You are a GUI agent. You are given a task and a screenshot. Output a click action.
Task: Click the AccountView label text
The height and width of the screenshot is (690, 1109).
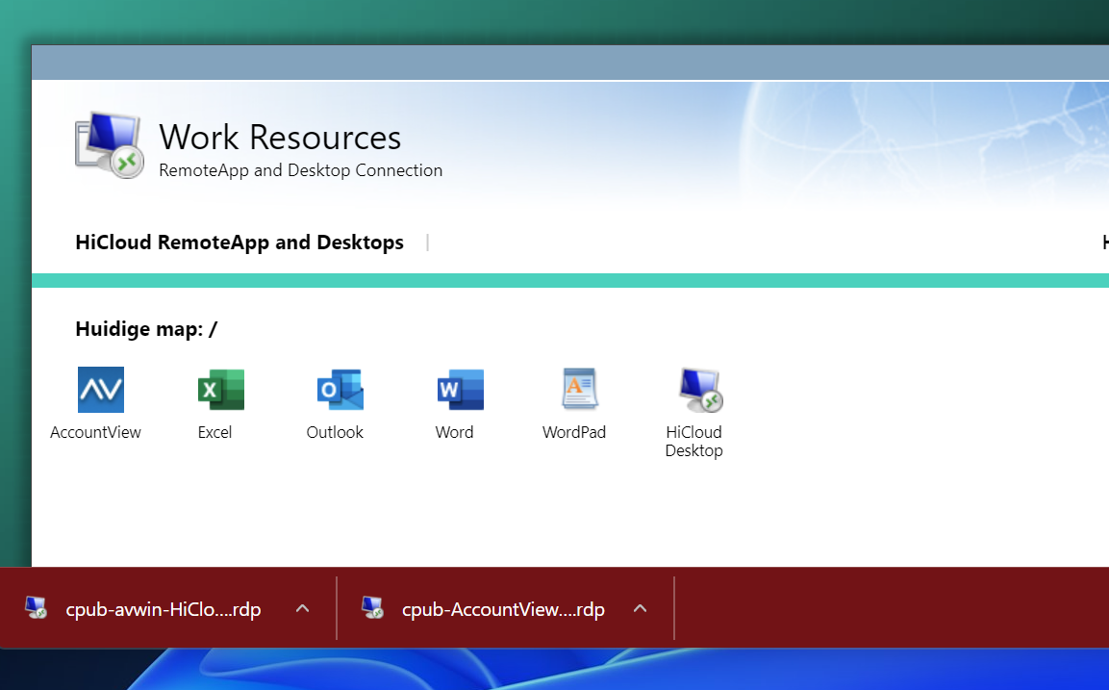click(x=95, y=432)
